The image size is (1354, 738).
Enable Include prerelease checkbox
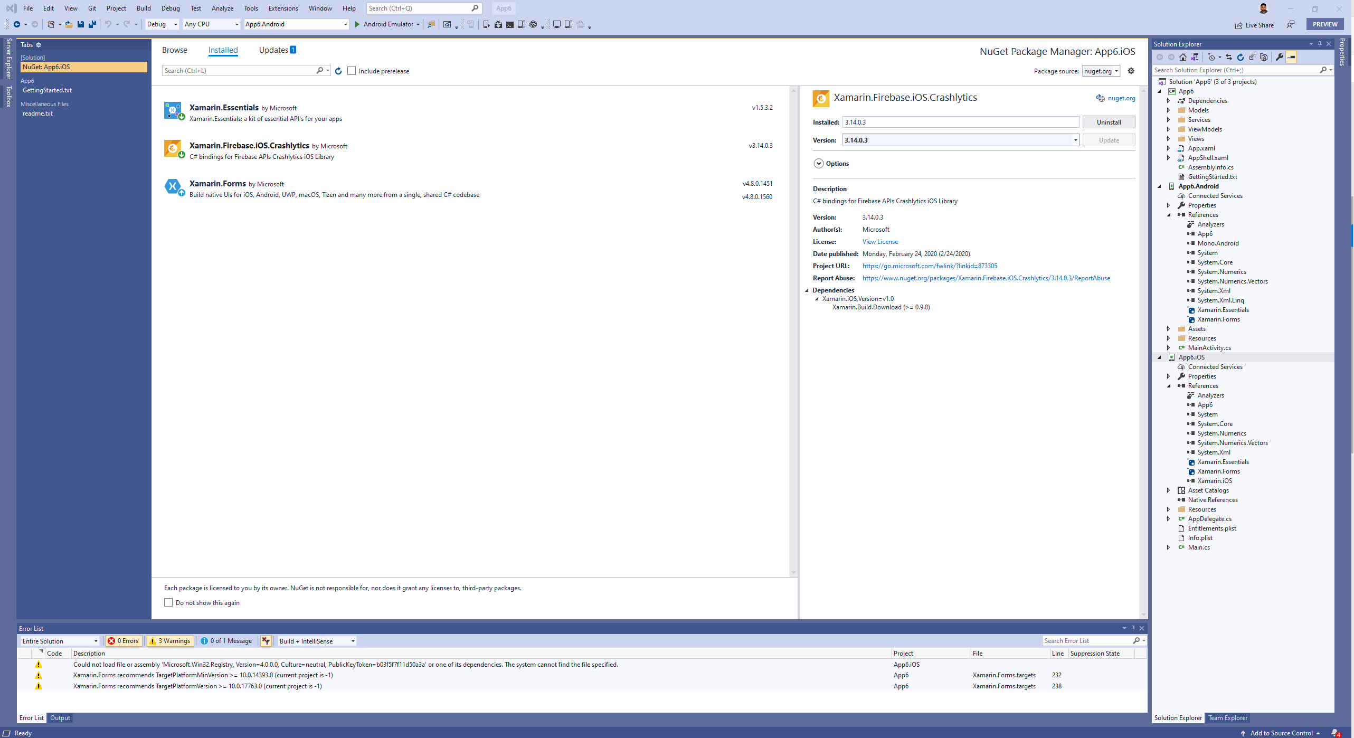click(x=352, y=71)
